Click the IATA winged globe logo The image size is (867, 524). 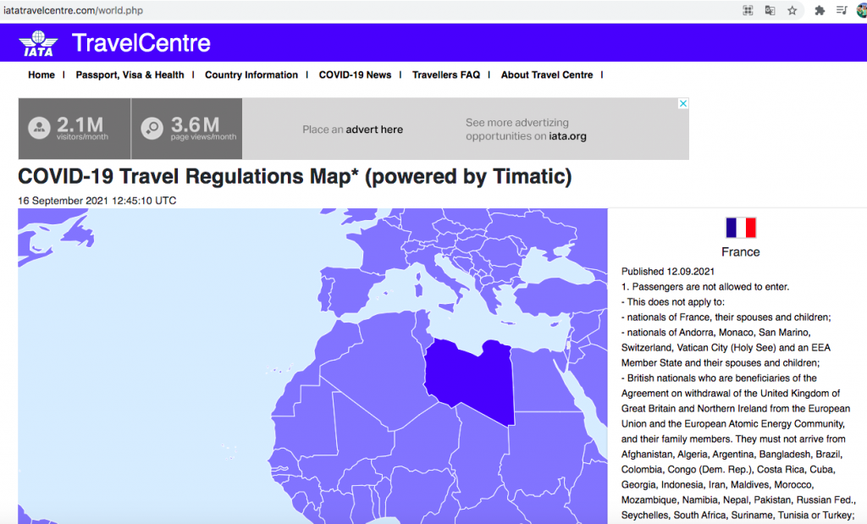pos(38,43)
